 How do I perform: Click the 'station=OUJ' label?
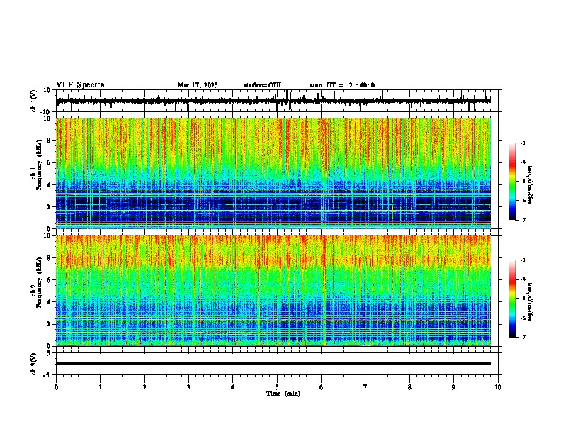click(x=262, y=85)
